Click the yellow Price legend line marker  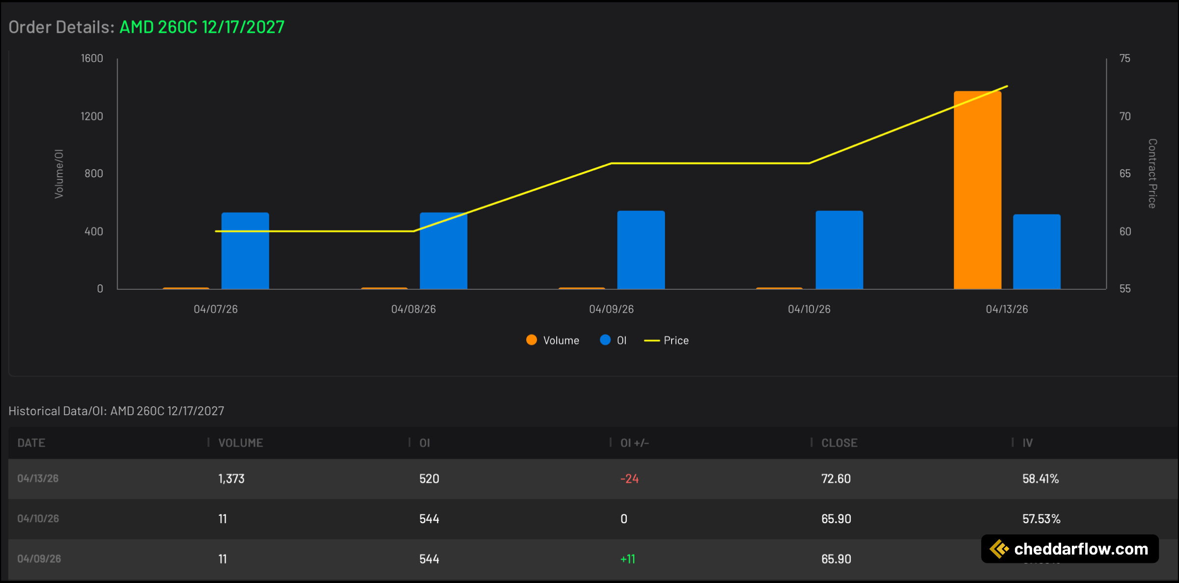(651, 341)
